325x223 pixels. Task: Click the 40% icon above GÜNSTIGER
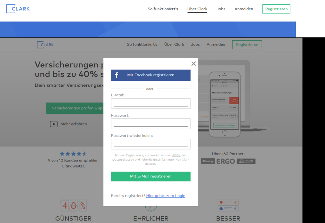(x=74, y=205)
